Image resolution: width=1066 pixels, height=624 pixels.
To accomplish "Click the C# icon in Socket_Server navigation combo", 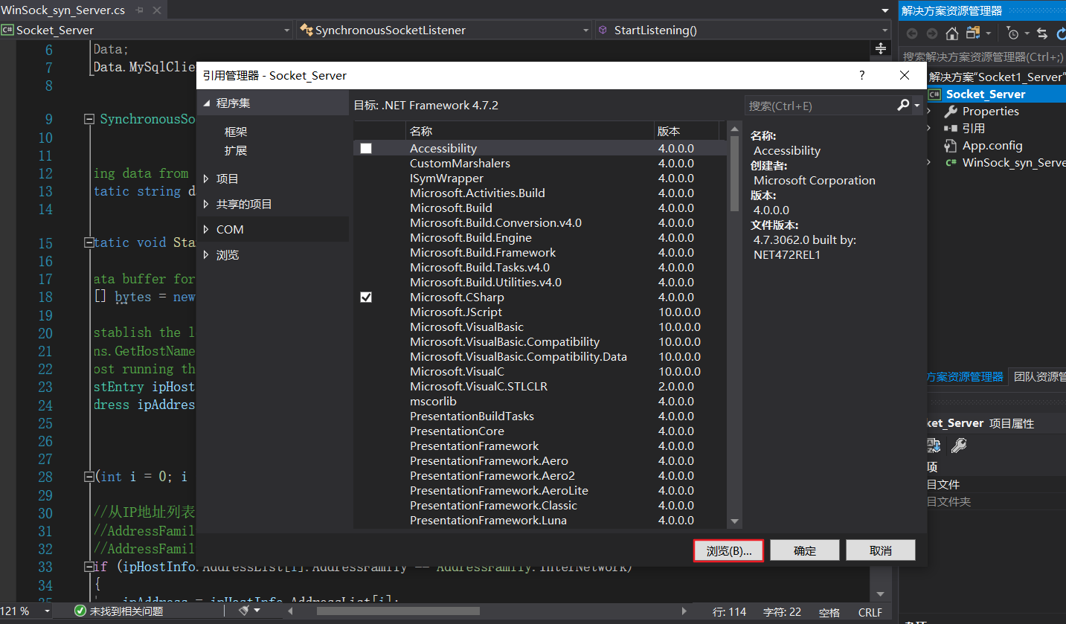I will click(x=7, y=30).
